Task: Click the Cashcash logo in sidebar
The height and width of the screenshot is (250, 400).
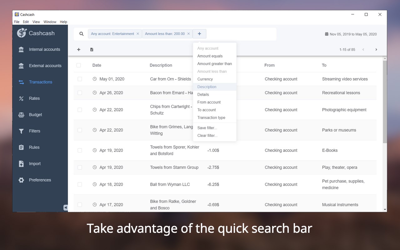Action: pyautogui.click(x=36, y=33)
